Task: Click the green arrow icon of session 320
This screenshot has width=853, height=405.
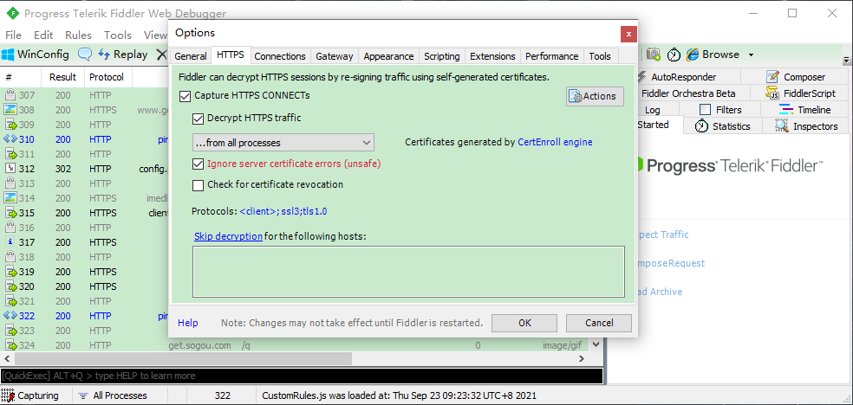Action: pos(10,286)
